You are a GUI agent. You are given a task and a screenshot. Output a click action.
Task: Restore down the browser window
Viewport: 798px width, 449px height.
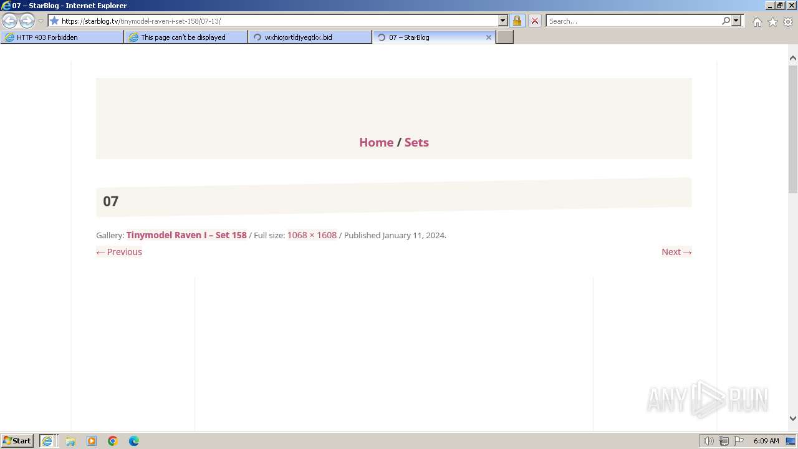pos(780,6)
